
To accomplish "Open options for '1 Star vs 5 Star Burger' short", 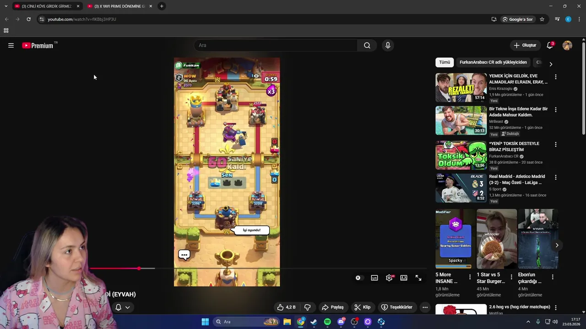I will coord(511,277).
